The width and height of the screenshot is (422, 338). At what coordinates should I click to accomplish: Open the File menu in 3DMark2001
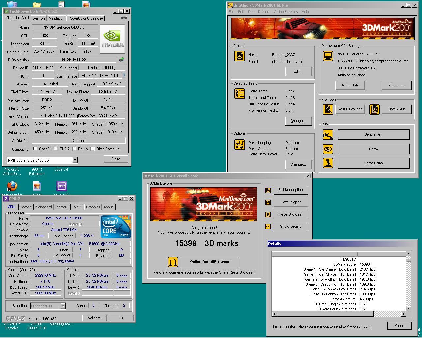[232, 12]
